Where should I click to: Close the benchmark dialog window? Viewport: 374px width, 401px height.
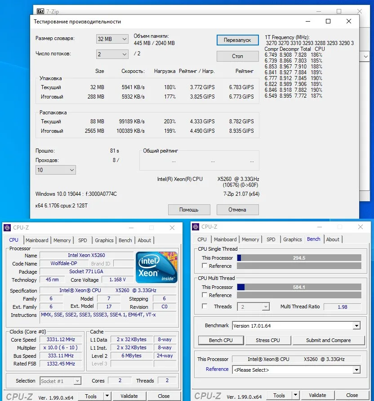[349, 21]
